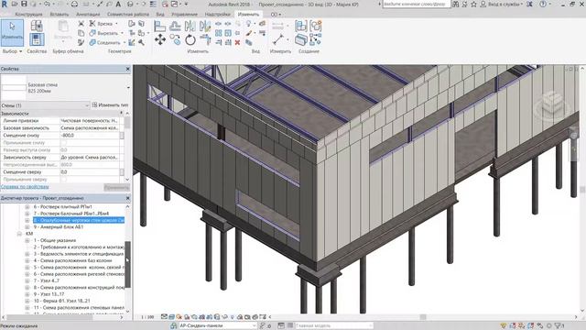Select '7 - Ростверк балочный' sheet
This screenshot has height=330, width=586.
coord(71,214)
